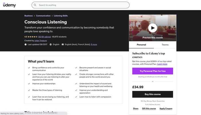
Task: Click 'Become present and aware' item
Action: click(95, 69)
